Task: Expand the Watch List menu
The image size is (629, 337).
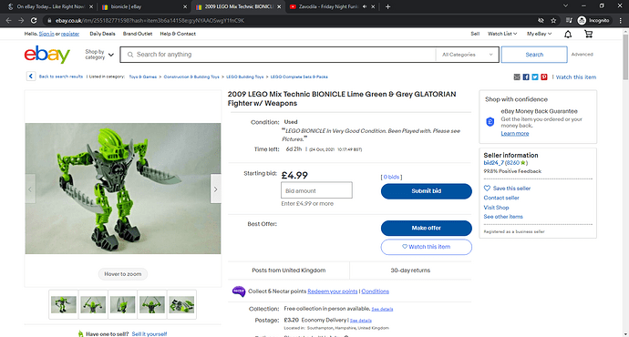Action: (x=502, y=34)
